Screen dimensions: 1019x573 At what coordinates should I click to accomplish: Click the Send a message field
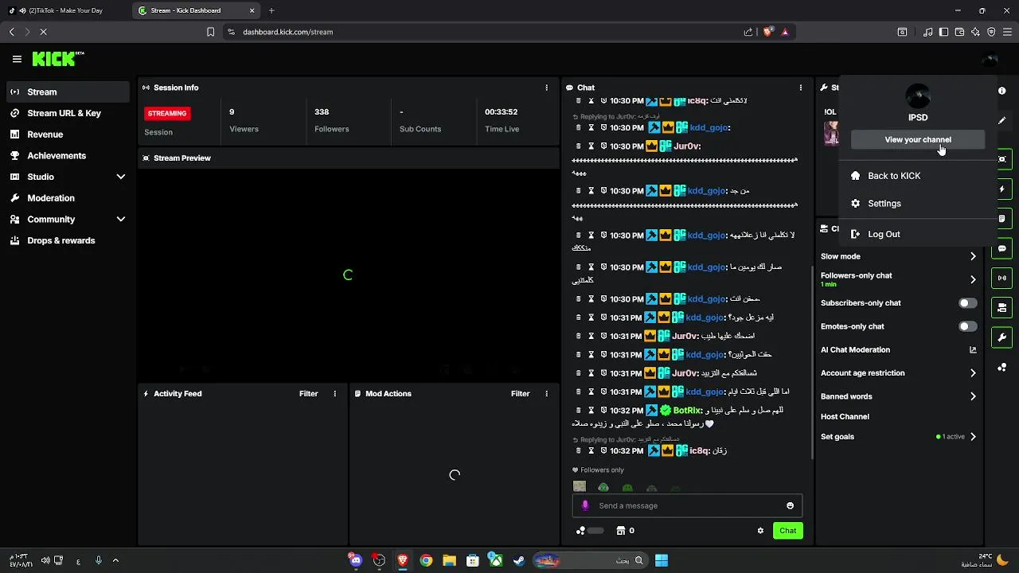coord(687,505)
